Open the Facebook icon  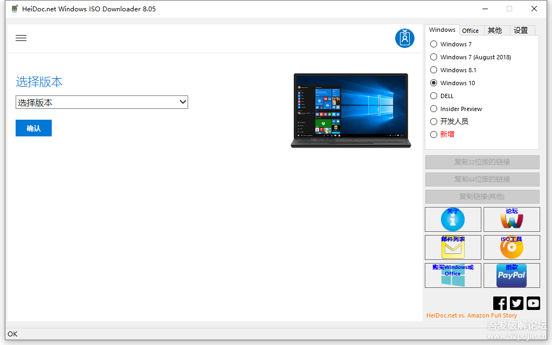click(x=500, y=303)
